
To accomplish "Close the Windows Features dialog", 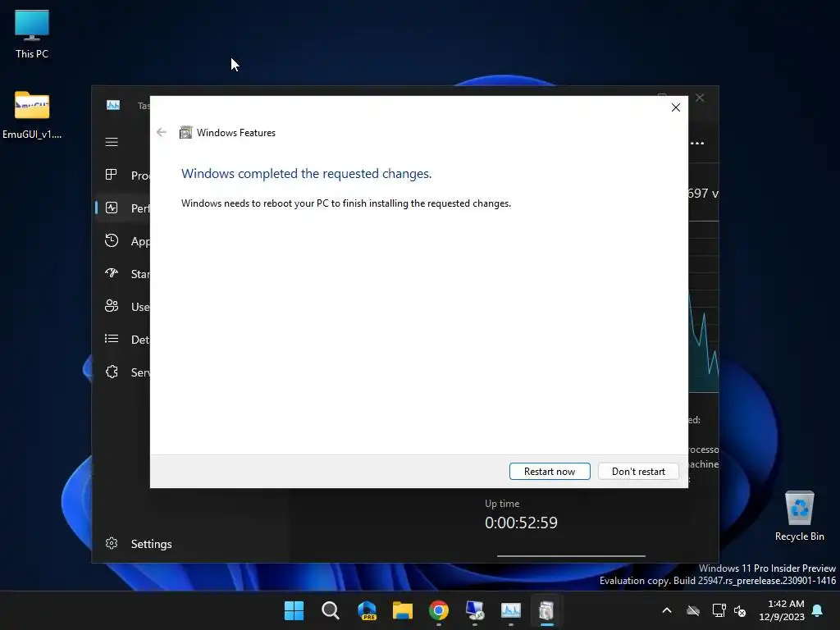I will click(676, 107).
